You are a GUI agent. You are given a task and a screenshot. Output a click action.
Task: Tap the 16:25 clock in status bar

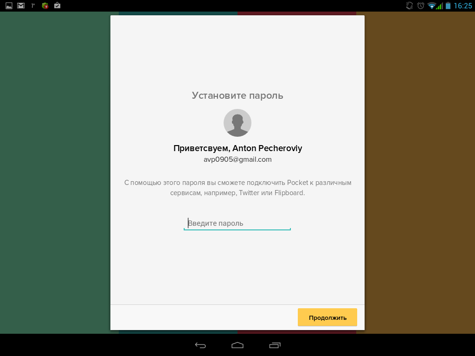(x=462, y=6)
